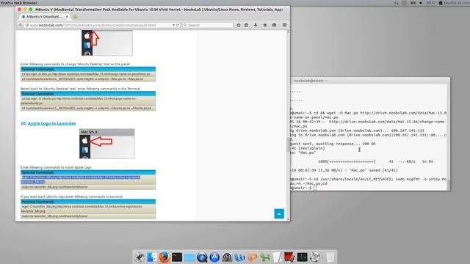
Task: Click the round smiley icon in the Firefox toolbar
Action: 274,25
